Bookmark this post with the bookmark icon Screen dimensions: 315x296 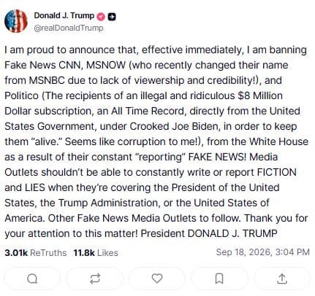(219, 279)
